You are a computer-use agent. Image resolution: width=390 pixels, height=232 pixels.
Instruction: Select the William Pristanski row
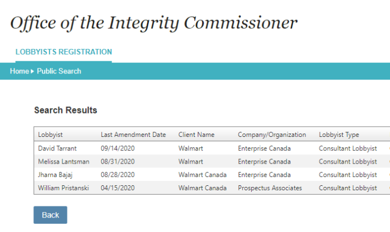point(212,188)
